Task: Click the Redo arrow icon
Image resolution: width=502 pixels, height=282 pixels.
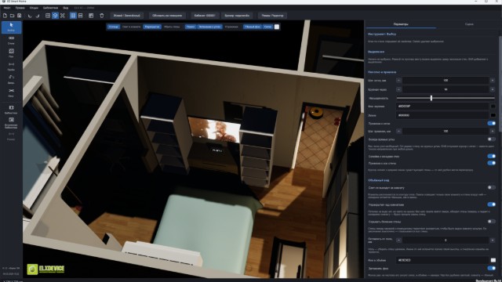Action: point(37,16)
